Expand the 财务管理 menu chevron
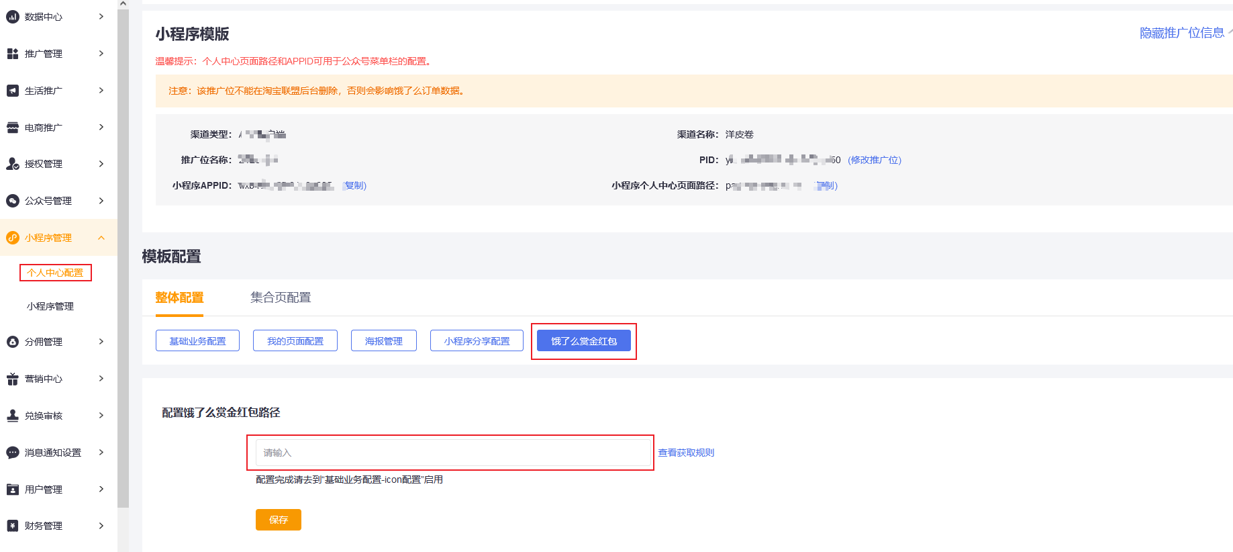The image size is (1233, 552). 101,525
